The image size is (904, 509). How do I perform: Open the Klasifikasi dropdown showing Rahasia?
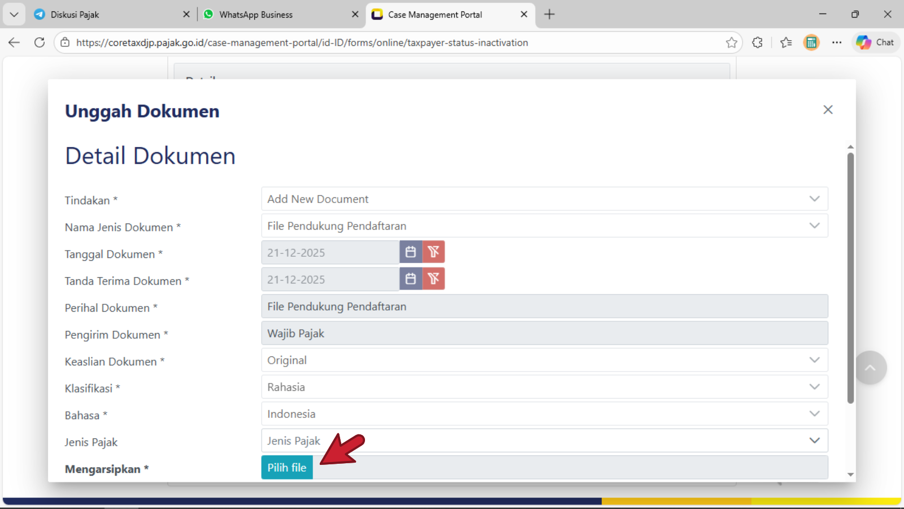[x=544, y=387]
